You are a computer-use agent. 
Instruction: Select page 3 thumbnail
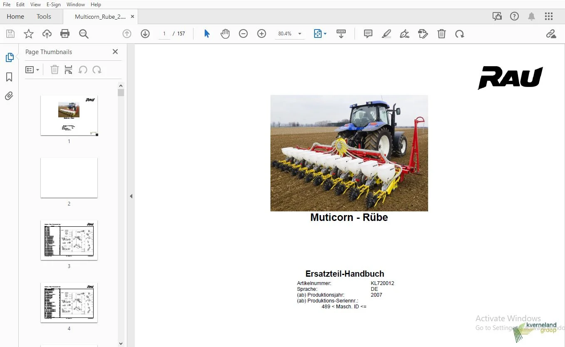[x=69, y=240]
